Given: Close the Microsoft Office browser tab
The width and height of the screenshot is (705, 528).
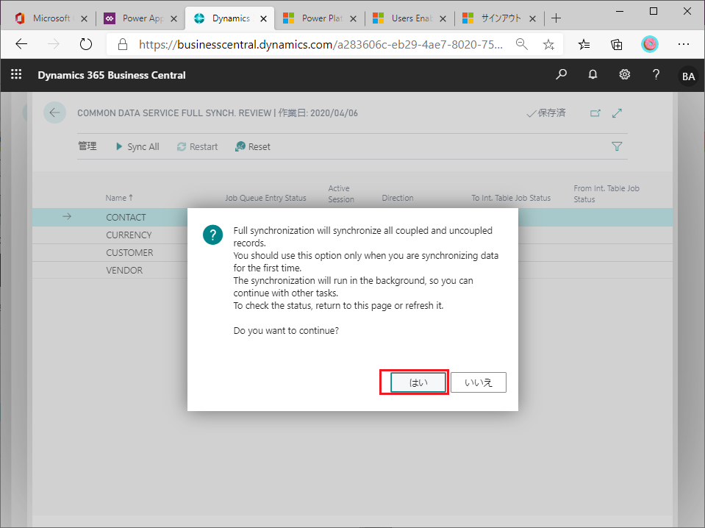Looking at the screenshot, I should (84, 18).
